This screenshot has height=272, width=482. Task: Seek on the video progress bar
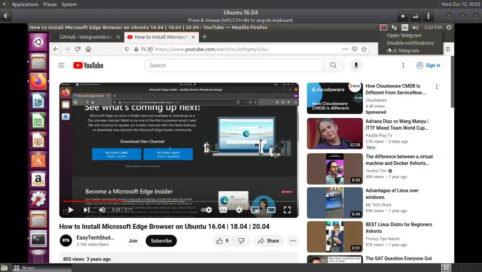coord(179,201)
